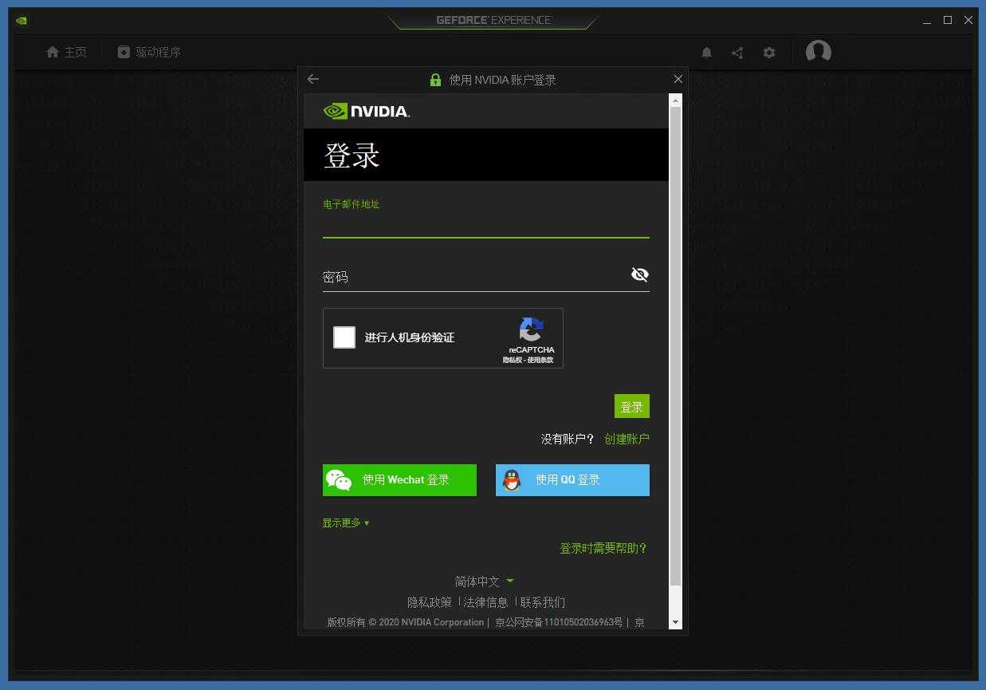
Task: Open the notifications bell icon
Action: click(x=706, y=53)
